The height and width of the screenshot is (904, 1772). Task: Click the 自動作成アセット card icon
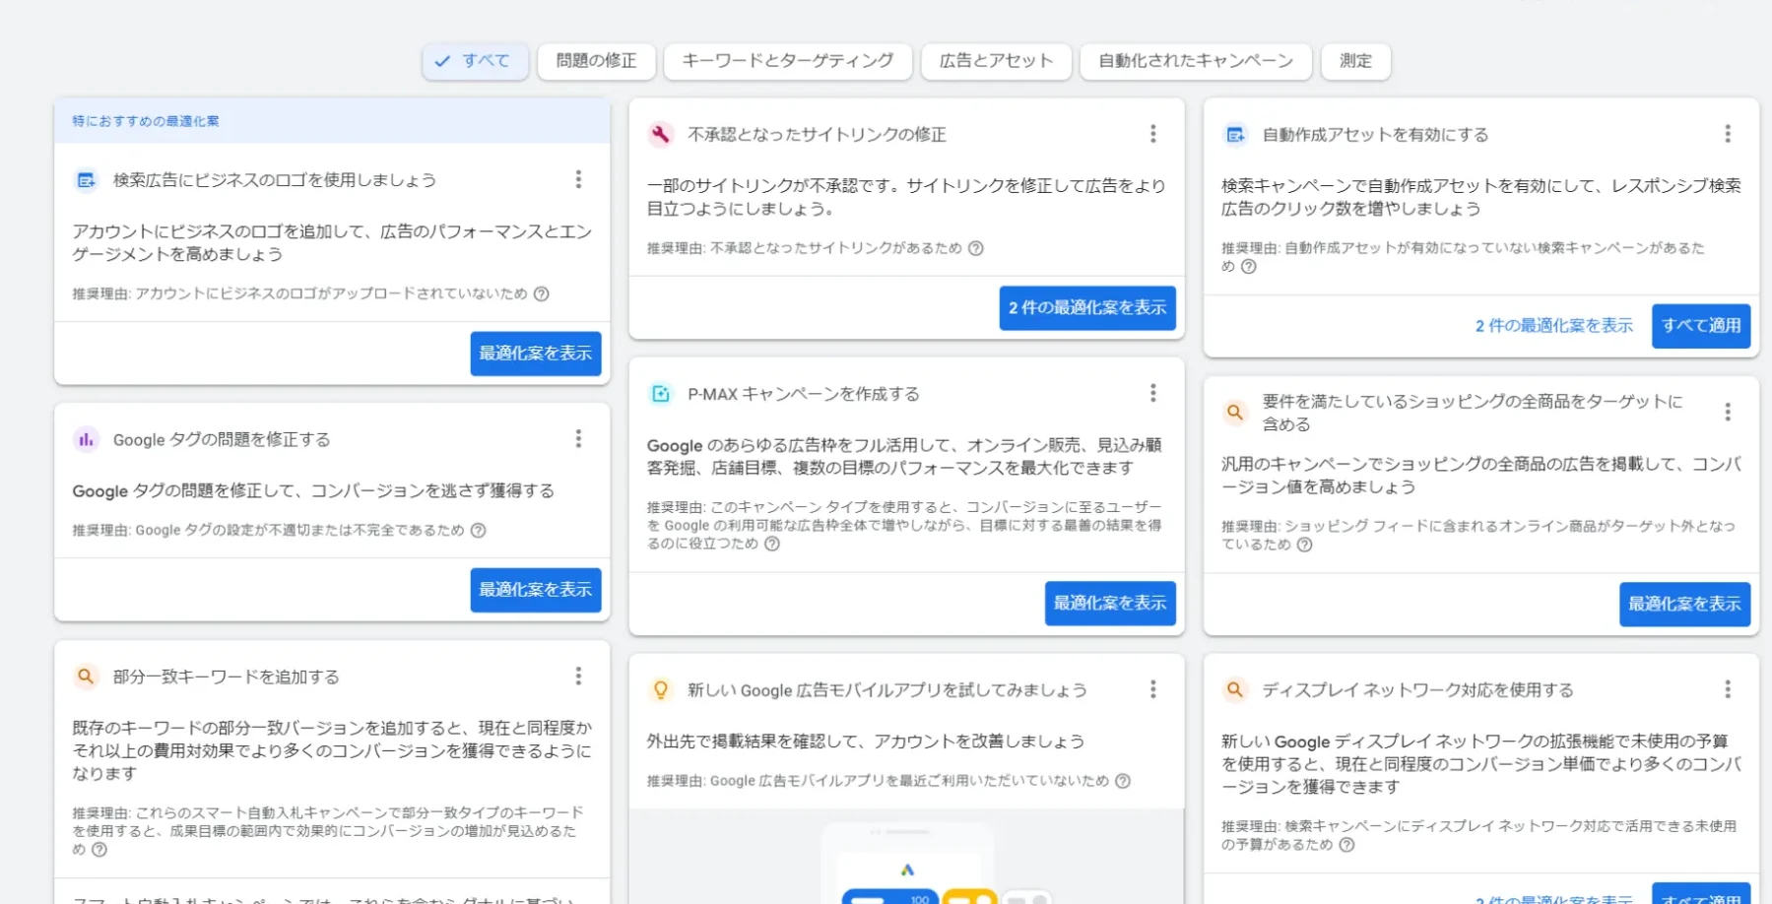1234,134
